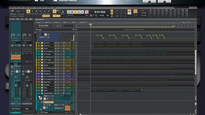Open the Tracks menu
Image resolution: width=205 pixels, height=115 pixels.
(x=57, y=22)
